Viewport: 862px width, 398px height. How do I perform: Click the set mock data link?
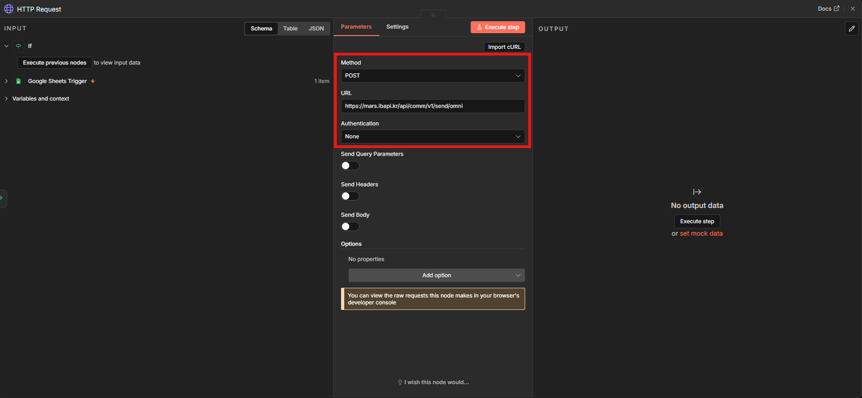click(x=701, y=234)
